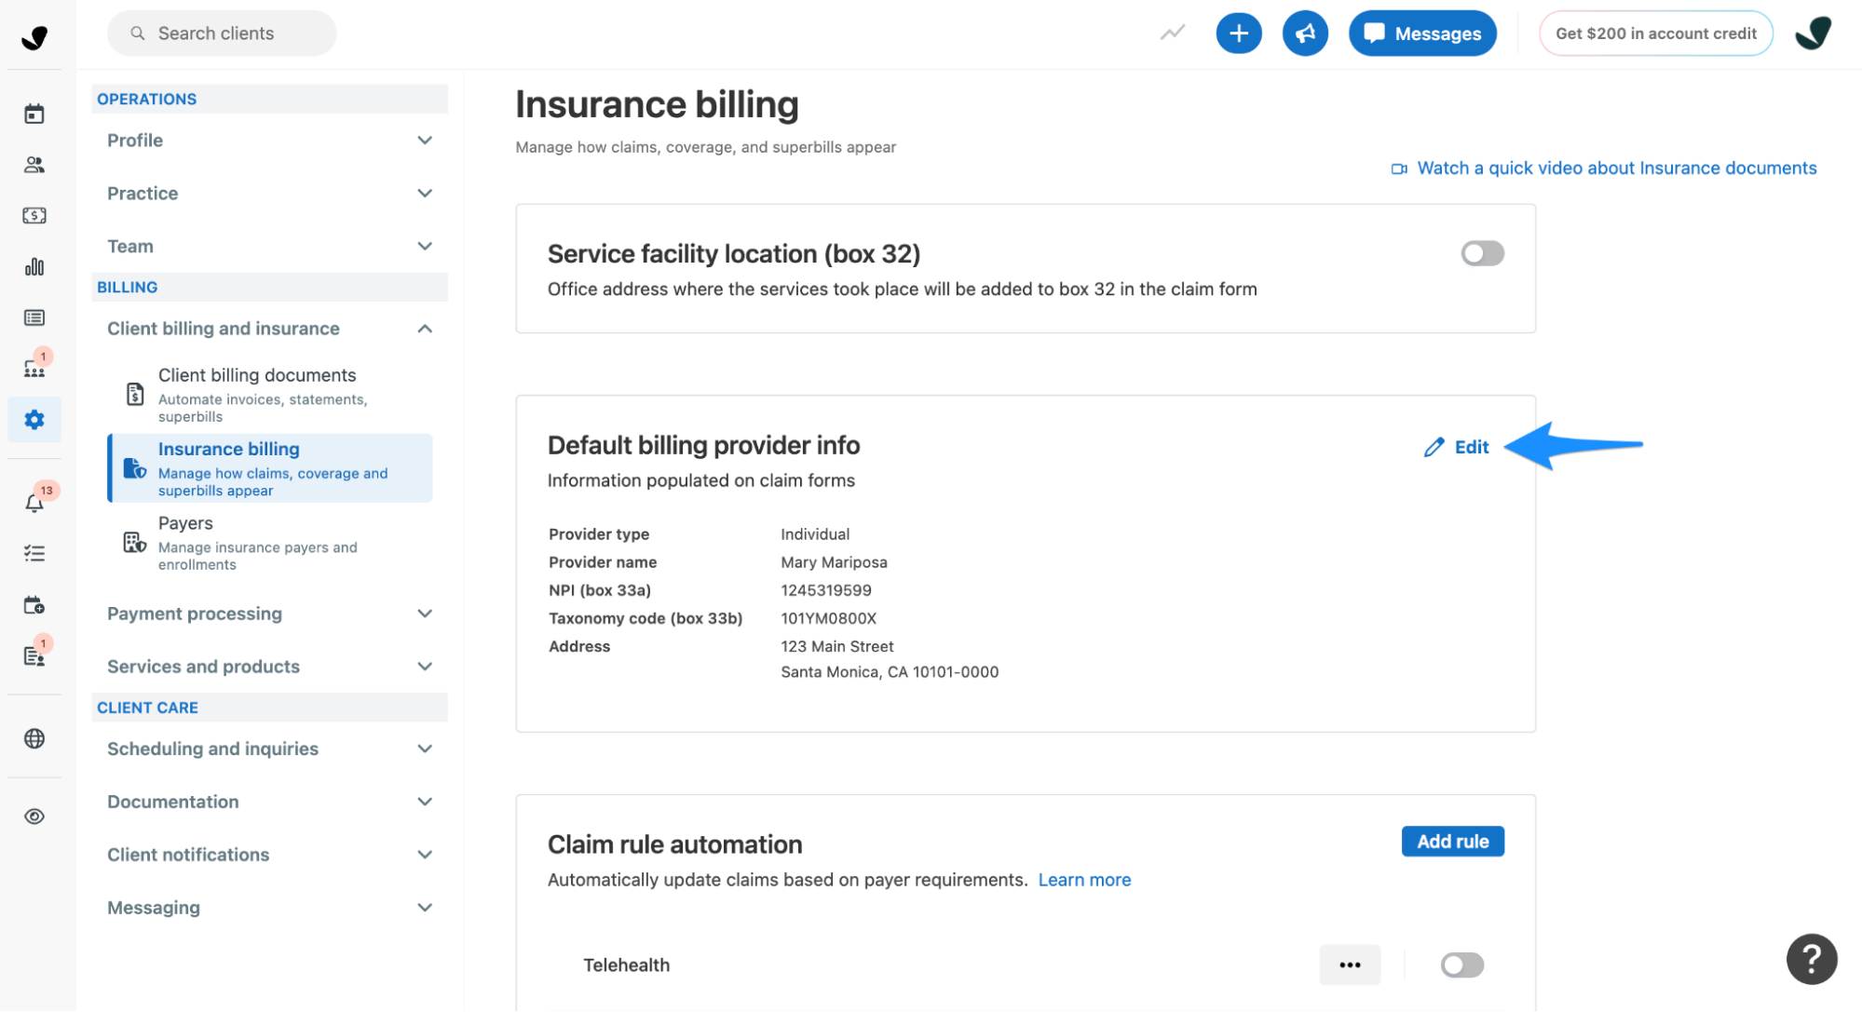Toggle the Telehealth claim rule switch
The width and height of the screenshot is (1862, 1012).
tap(1461, 965)
